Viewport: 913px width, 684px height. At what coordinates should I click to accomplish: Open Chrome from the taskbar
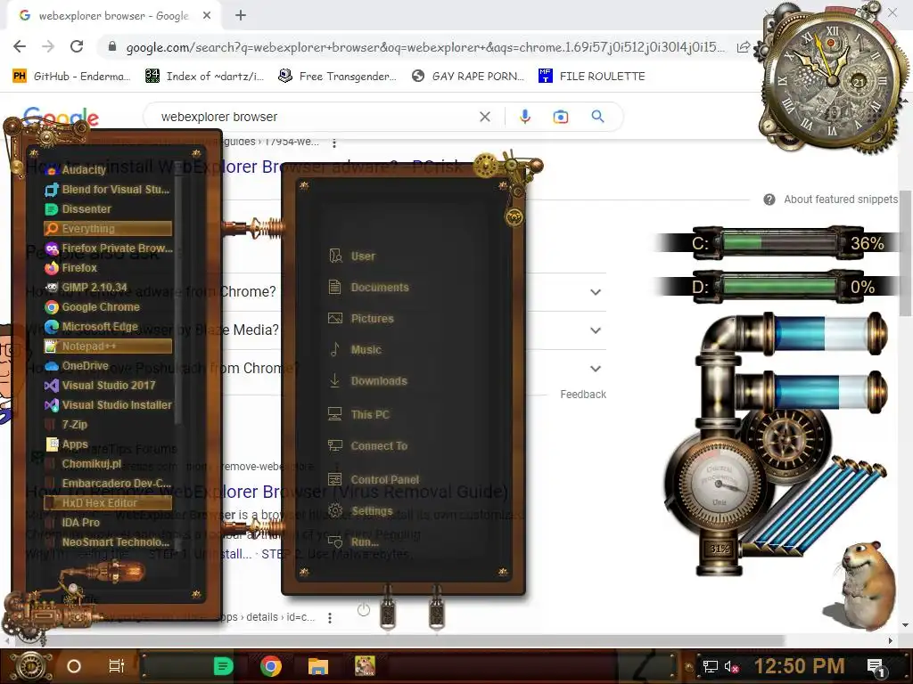pyautogui.click(x=270, y=666)
